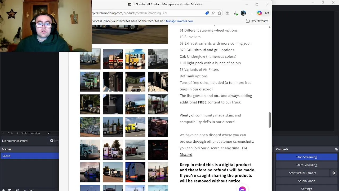The width and height of the screenshot is (339, 191).
Task: Select the green truck thumbnail
Action: 90,82
